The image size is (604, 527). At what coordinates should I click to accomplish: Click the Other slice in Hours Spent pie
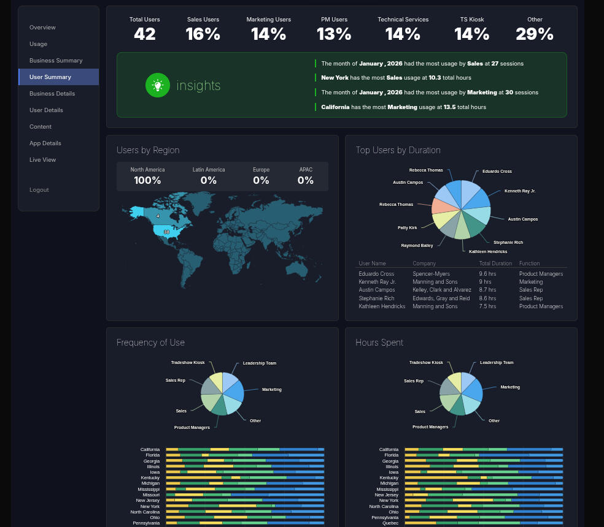[471, 404]
